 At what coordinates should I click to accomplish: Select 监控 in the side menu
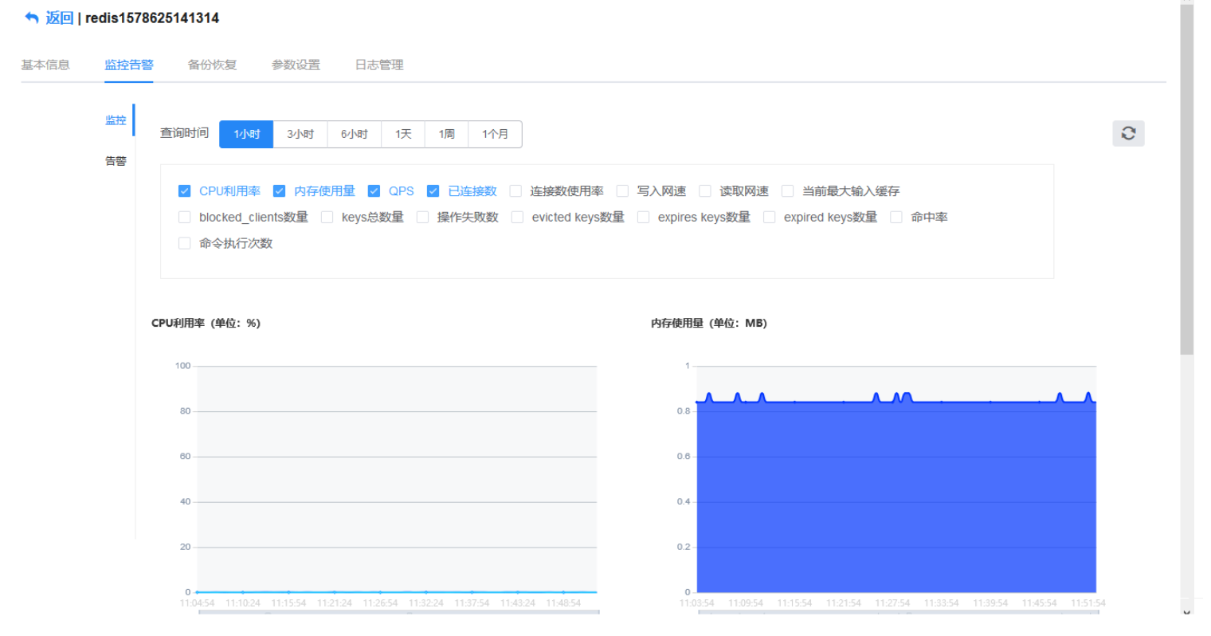116,120
